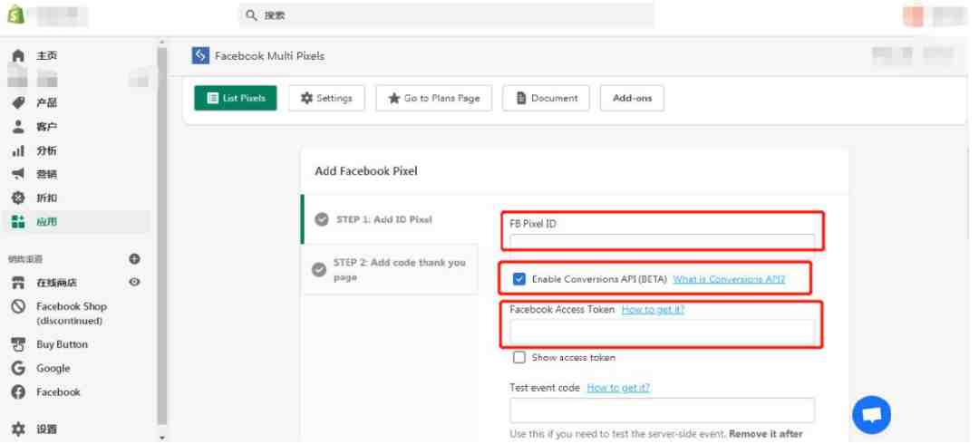Click the Facebook Shop discontinued icon
The width and height of the screenshot is (979, 444).
[18, 306]
